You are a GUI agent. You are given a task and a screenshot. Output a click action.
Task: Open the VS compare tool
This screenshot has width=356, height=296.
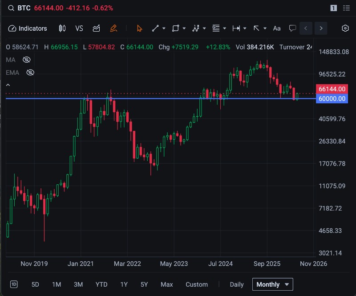[79, 28]
